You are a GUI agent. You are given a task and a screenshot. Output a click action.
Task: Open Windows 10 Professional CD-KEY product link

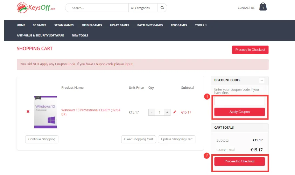click(x=91, y=112)
